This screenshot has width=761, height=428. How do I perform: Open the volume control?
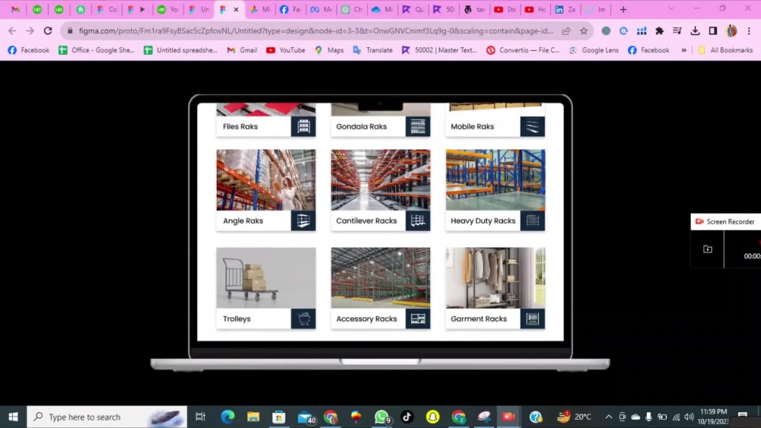click(689, 417)
